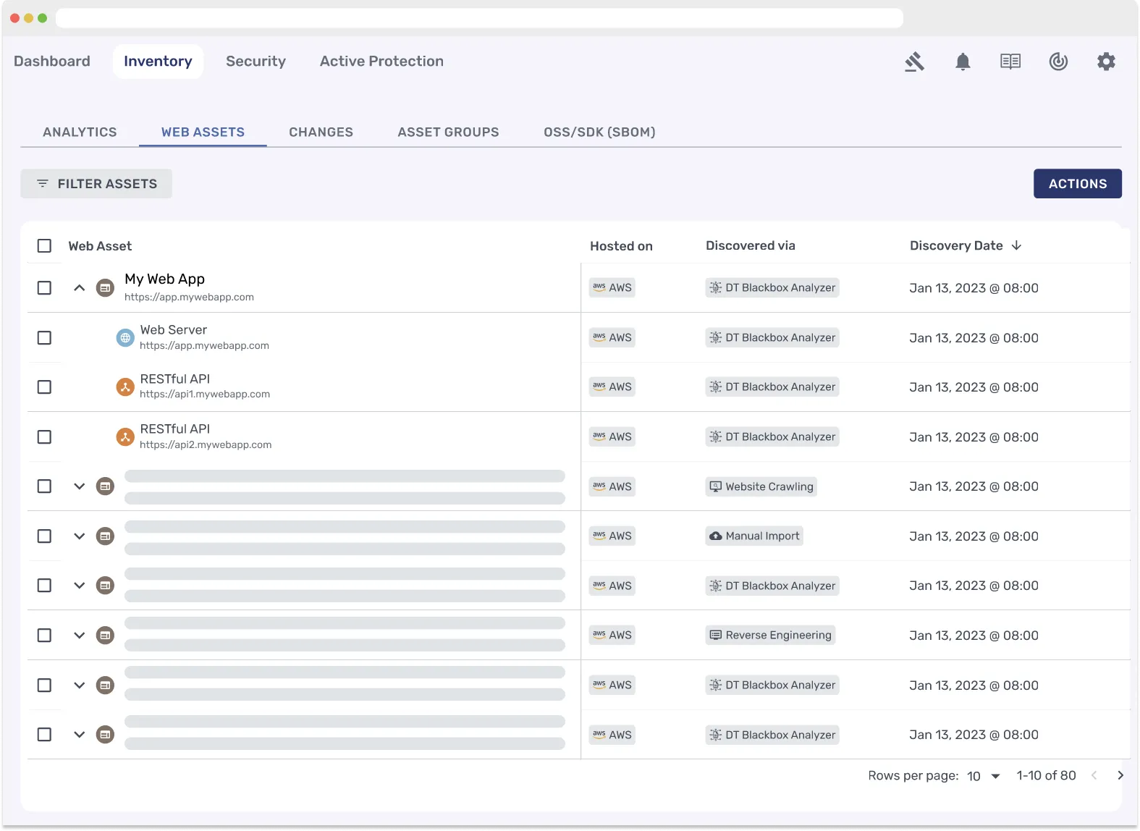
Task: Click the https://api2.mywebapp.com URL
Action: (x=206, y=444)
